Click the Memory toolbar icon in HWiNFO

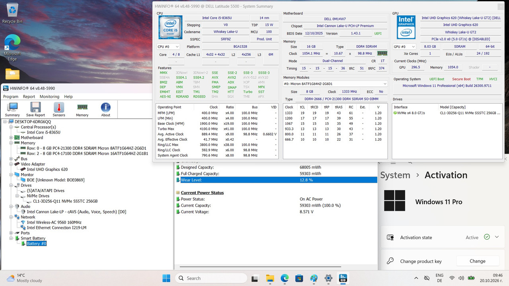[82, 110]
